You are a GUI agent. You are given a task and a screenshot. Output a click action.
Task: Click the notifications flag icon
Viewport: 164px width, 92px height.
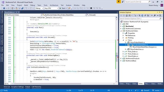pos(119,2)
